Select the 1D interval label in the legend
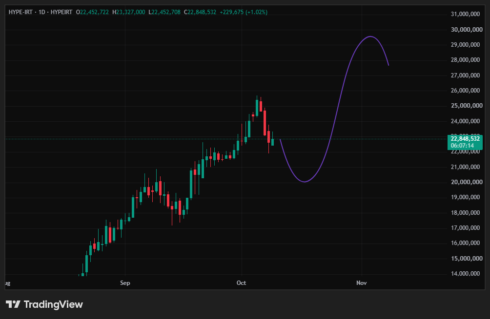The width and height of the screenshot is (490, 319). tap(42, 12)
